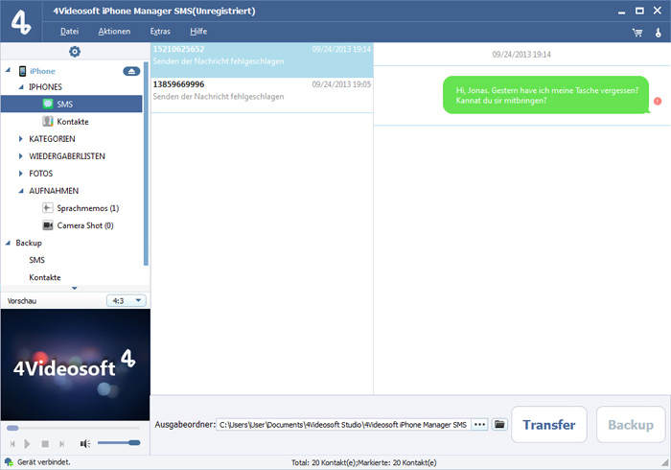Viewport: 671px width, 470px height.
Task: Click the failed-message red error icon
Action: tap(658, 101)
